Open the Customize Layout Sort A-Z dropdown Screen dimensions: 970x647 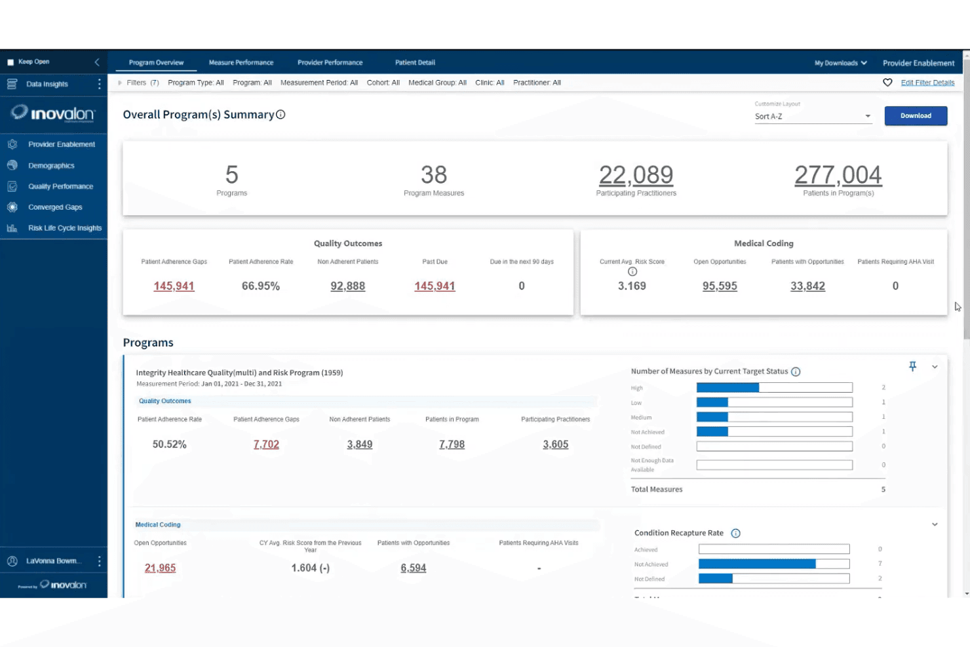[813, 117]
